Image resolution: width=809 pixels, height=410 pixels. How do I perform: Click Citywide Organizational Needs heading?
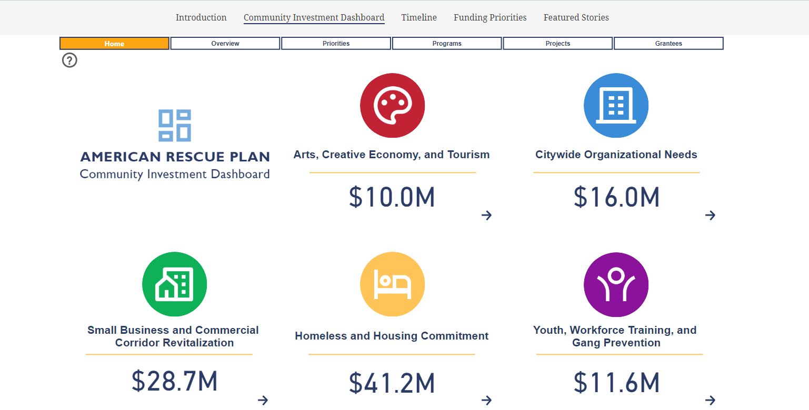pos(616,155)
